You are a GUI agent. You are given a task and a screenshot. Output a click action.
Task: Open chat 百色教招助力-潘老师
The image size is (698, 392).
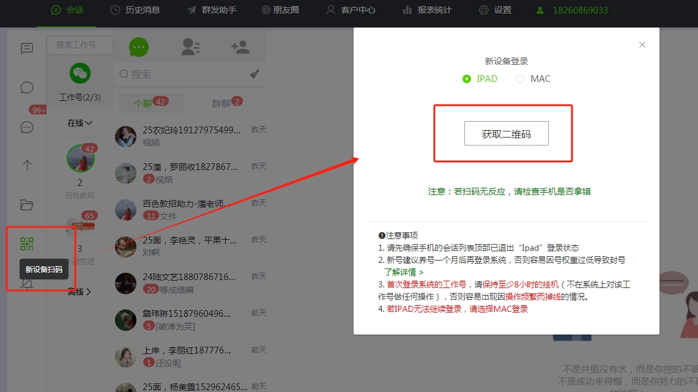190,210
